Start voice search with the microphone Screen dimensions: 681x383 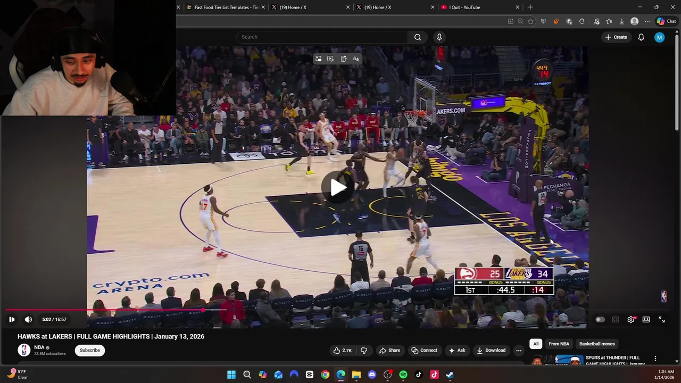[439, 37]
